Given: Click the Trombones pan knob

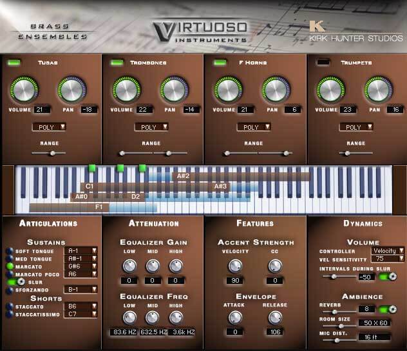Looking at the screenshot, I should pyautogui.click(x=175, y=90).
